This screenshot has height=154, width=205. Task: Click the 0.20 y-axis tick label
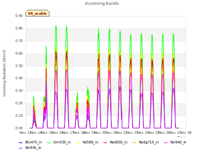coord(19,103)
